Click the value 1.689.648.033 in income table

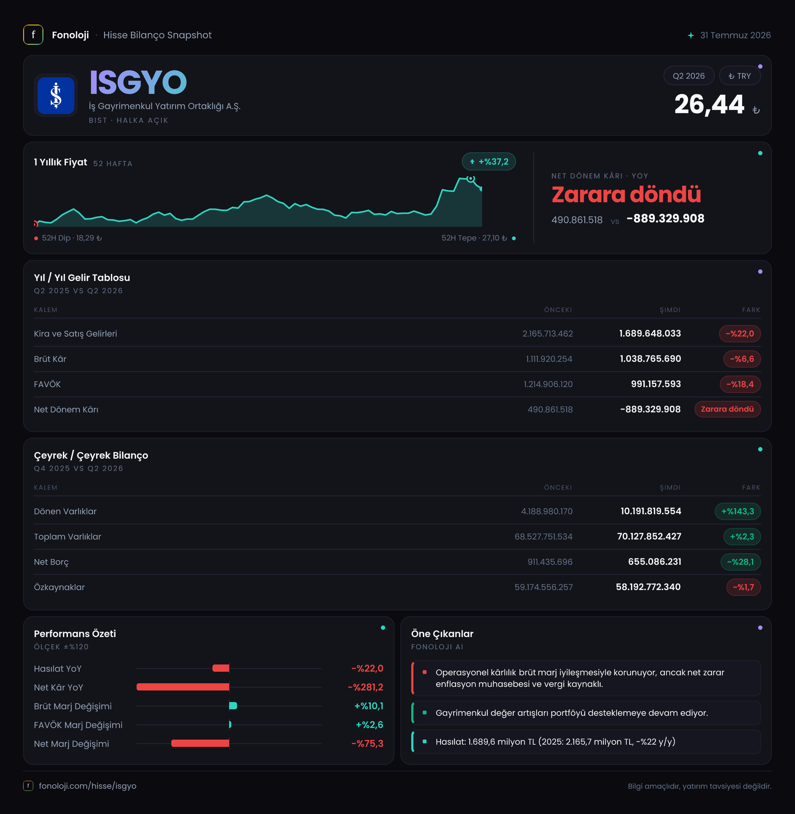[x=650, y=333]
